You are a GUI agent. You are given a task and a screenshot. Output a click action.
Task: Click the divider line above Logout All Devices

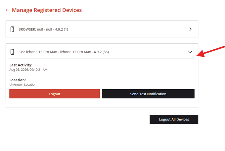point(102,107)
